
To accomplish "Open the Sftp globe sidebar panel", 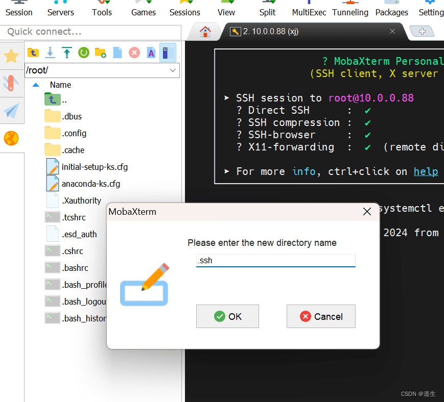I will pyautogui.click(x=11, y=138).
